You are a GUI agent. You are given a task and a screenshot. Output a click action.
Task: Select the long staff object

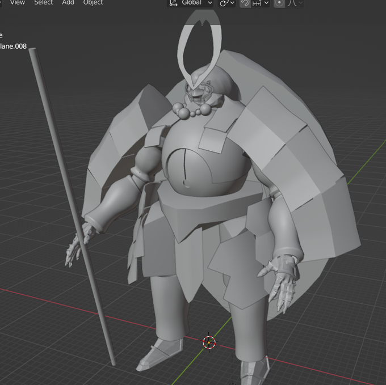(72, 205)
